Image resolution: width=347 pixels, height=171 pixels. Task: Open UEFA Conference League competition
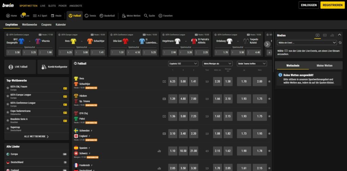[37, 104]
